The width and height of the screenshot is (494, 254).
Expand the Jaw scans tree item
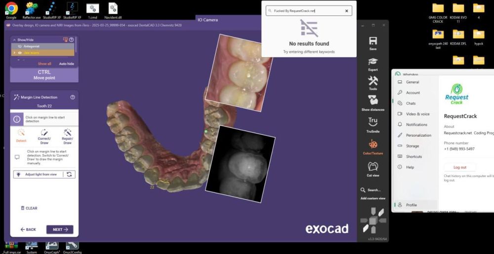coord(14,52)
